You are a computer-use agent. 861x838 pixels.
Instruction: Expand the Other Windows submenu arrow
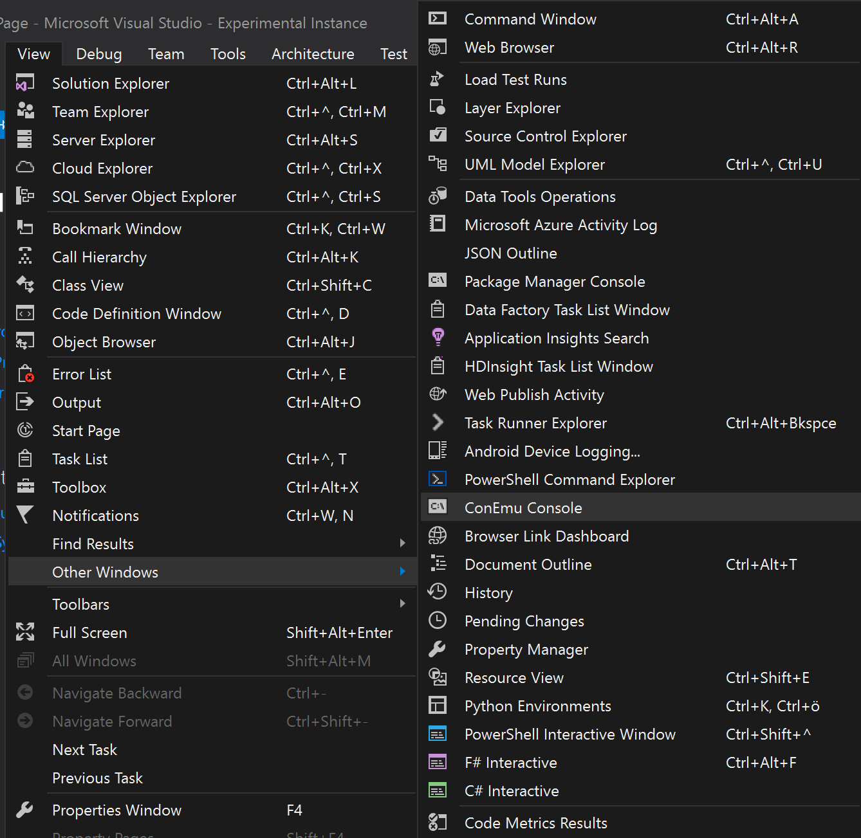pos(402,572)
